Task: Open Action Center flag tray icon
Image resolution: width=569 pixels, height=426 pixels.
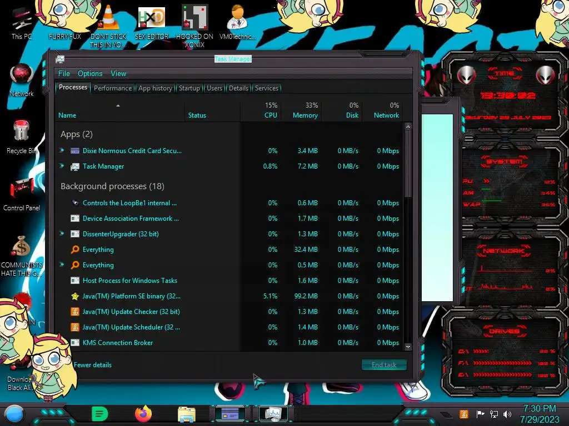Action: 480,414
